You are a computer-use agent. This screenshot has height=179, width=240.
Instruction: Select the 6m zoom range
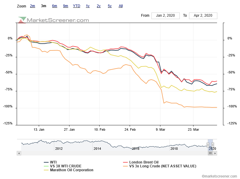55,6
